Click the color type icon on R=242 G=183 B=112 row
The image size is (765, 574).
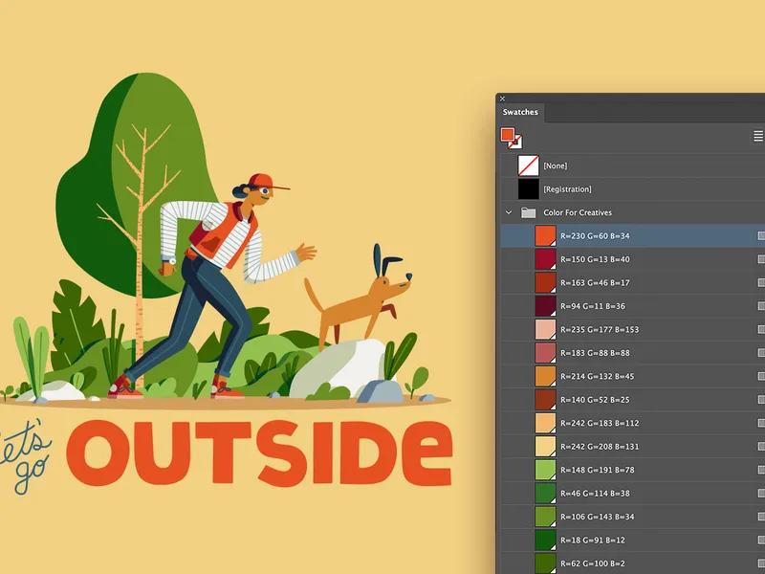[x=761, y=424]
